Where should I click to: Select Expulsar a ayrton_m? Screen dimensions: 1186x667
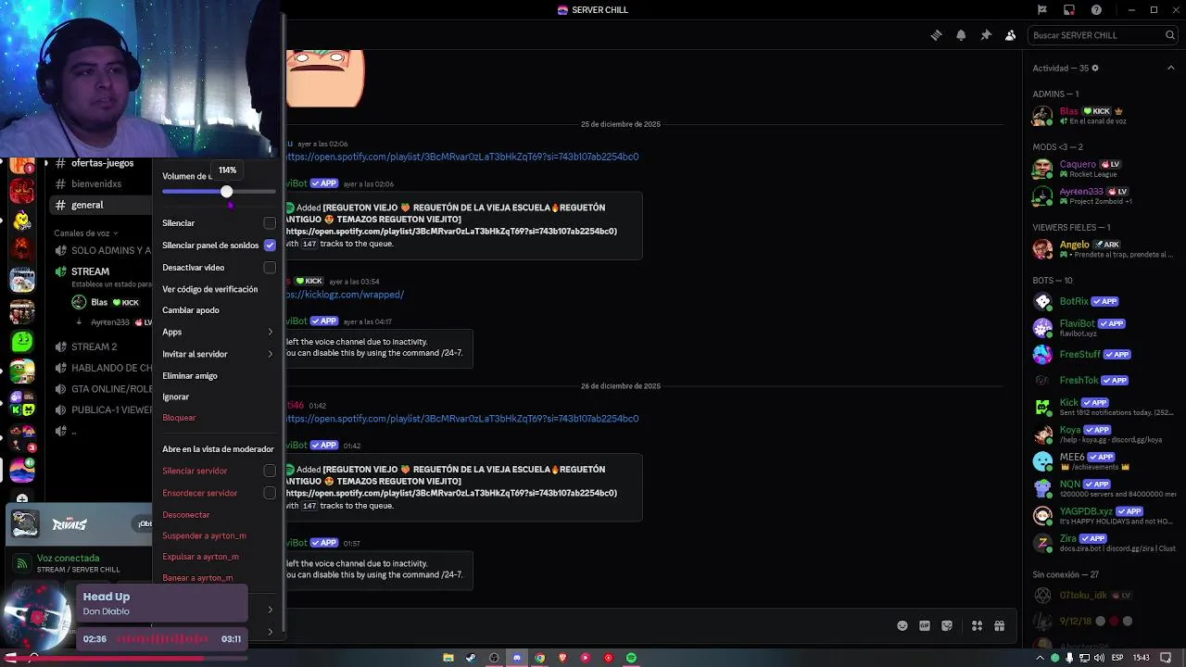coord(200,557)
